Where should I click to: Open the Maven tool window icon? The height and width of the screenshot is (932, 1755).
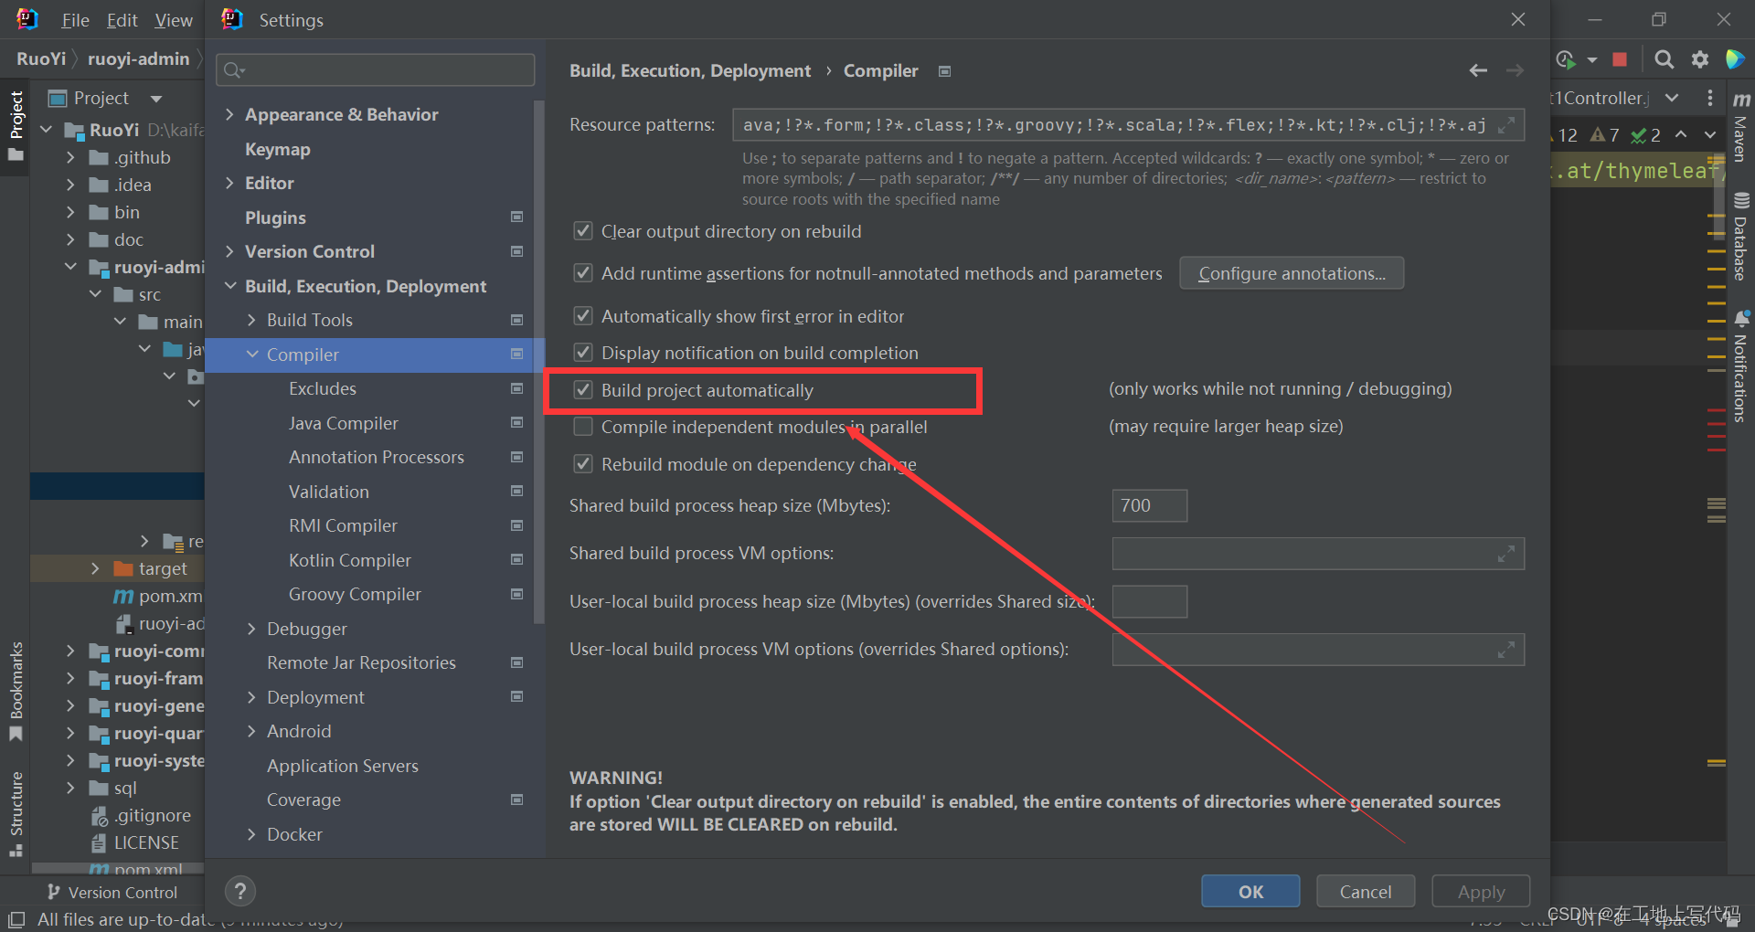[1741, 128]
